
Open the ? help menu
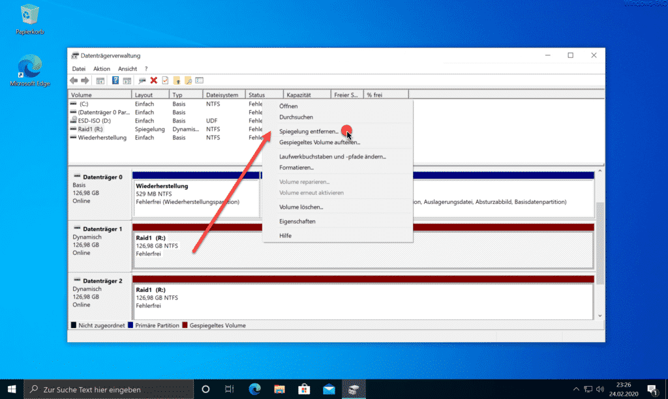point(146,68)
